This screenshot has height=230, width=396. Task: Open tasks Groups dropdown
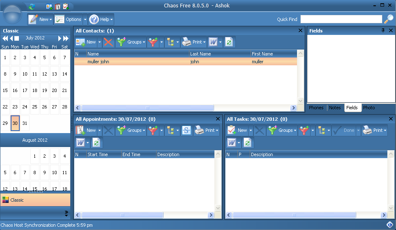pyautogui.click(x=282, y=130)
